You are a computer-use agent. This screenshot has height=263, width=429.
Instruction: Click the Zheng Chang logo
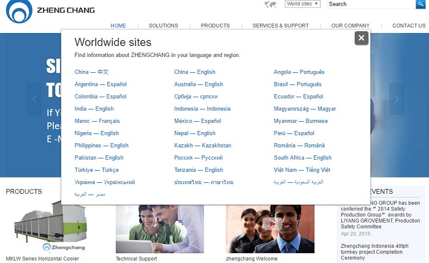[x=50, y=11]
